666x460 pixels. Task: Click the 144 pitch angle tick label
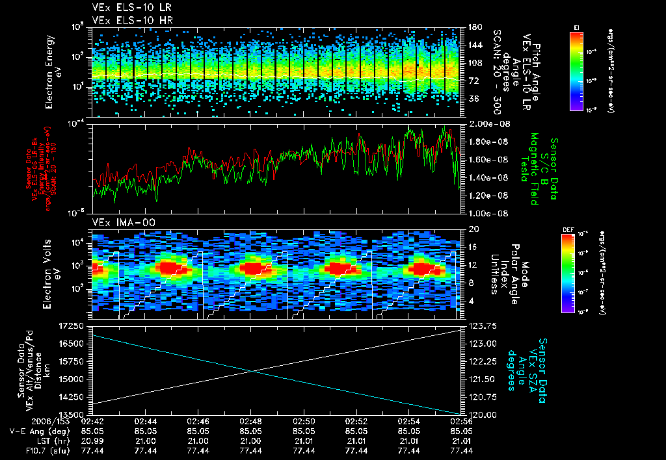click(x=475, y=45)
